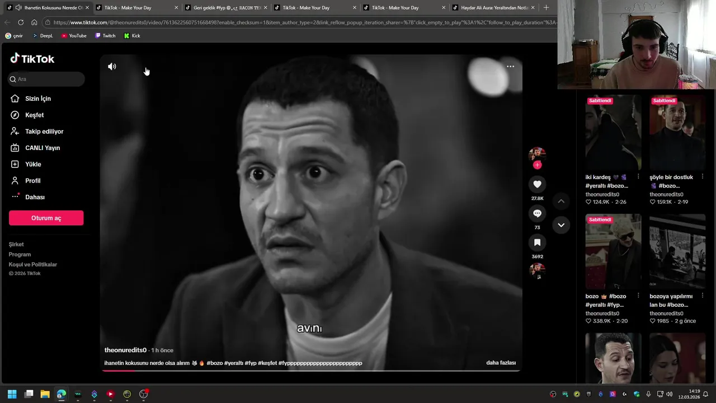Switch to Geri geldik #fyp browser tab
Screen dimensions: 716x403
(226, 8)
